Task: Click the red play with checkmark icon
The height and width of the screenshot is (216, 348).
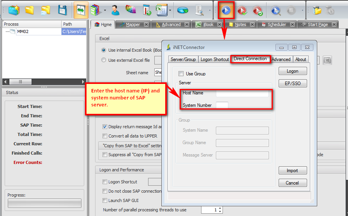Action: 242,10
